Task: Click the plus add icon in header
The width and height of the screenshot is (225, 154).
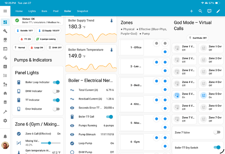Action: coord(191,11)
